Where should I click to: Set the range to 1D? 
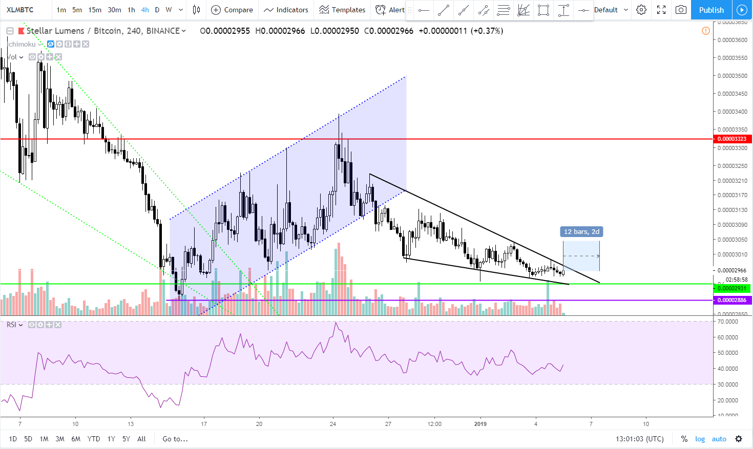13,439
